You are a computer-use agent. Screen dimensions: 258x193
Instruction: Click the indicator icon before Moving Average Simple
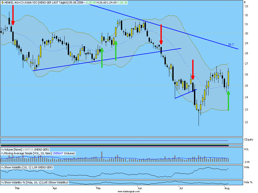point(3,153)
